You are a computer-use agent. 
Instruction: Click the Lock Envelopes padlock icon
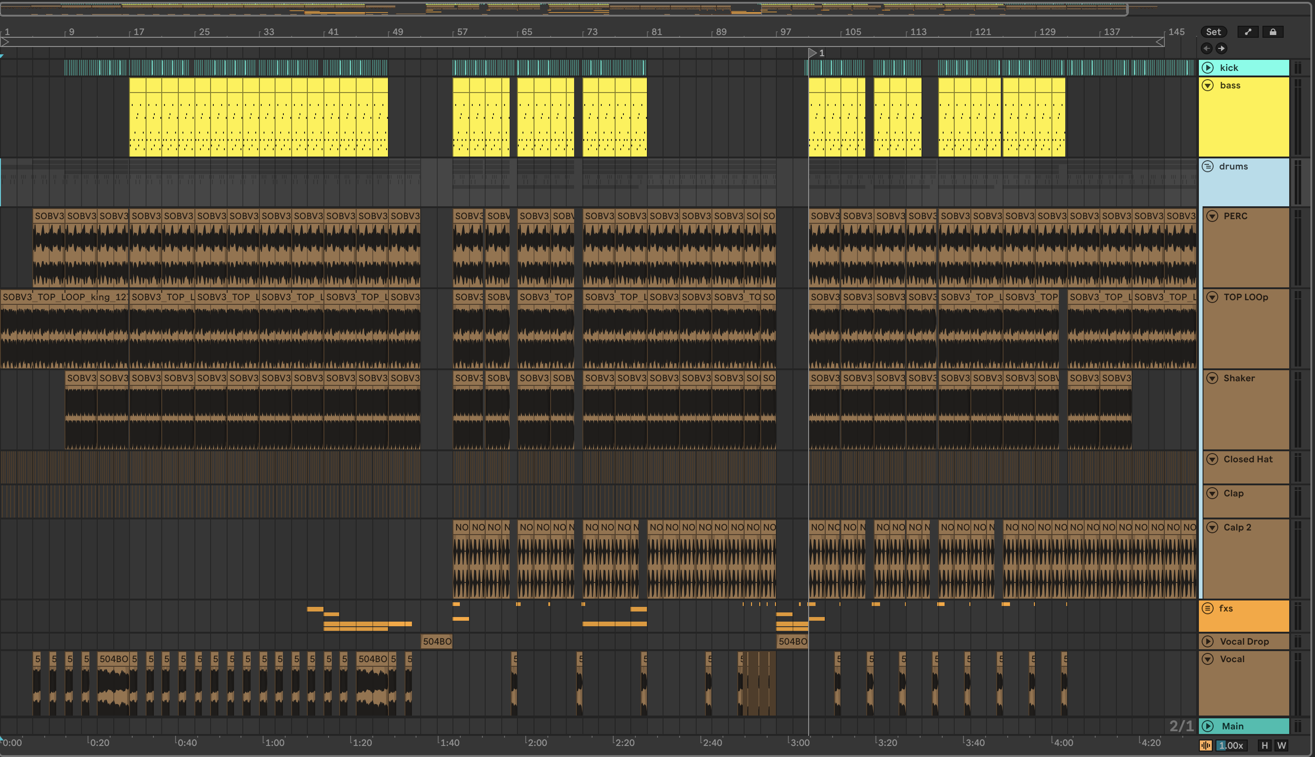(1272, 32)
